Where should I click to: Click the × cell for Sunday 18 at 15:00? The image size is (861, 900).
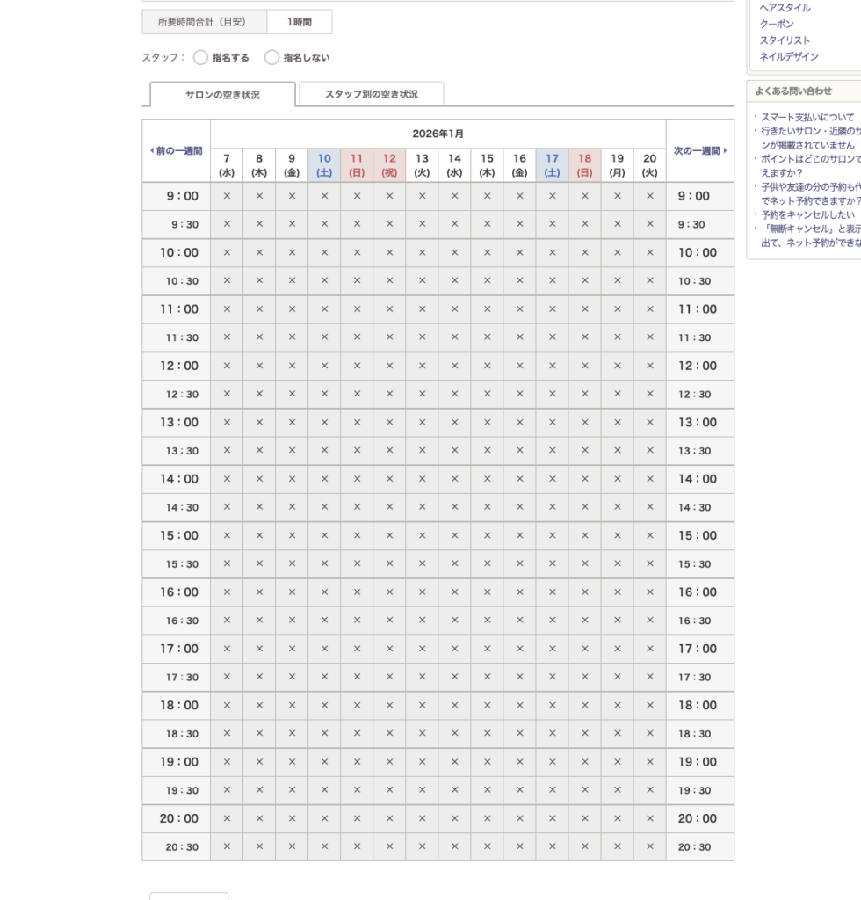[584, 535]
